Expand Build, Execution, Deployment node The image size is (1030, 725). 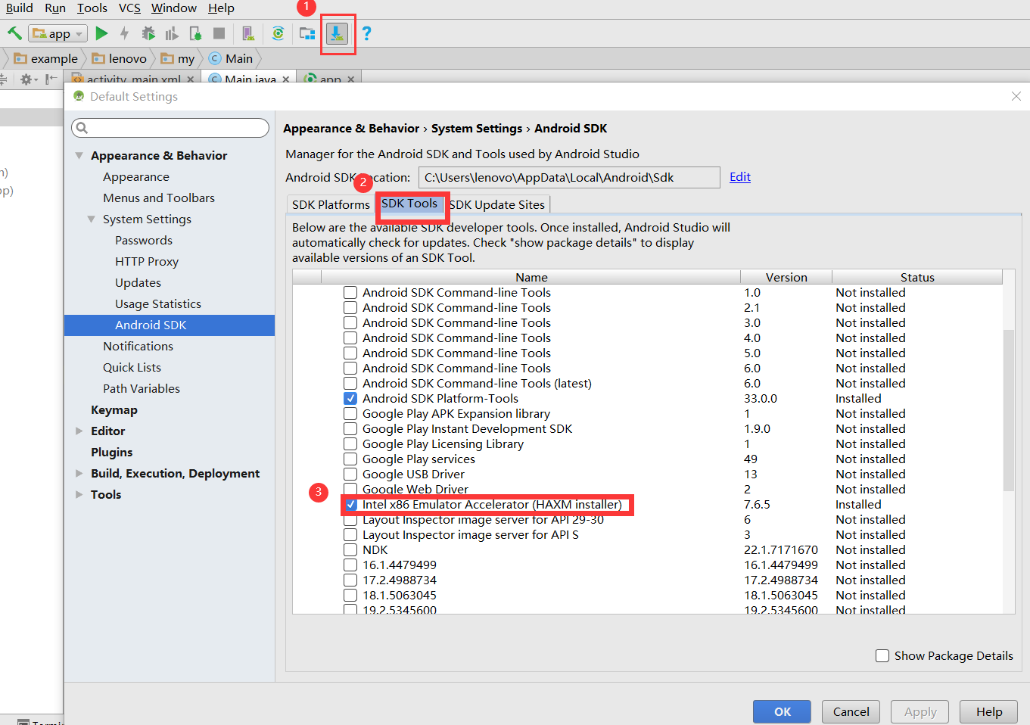click(x=79, y=473)
